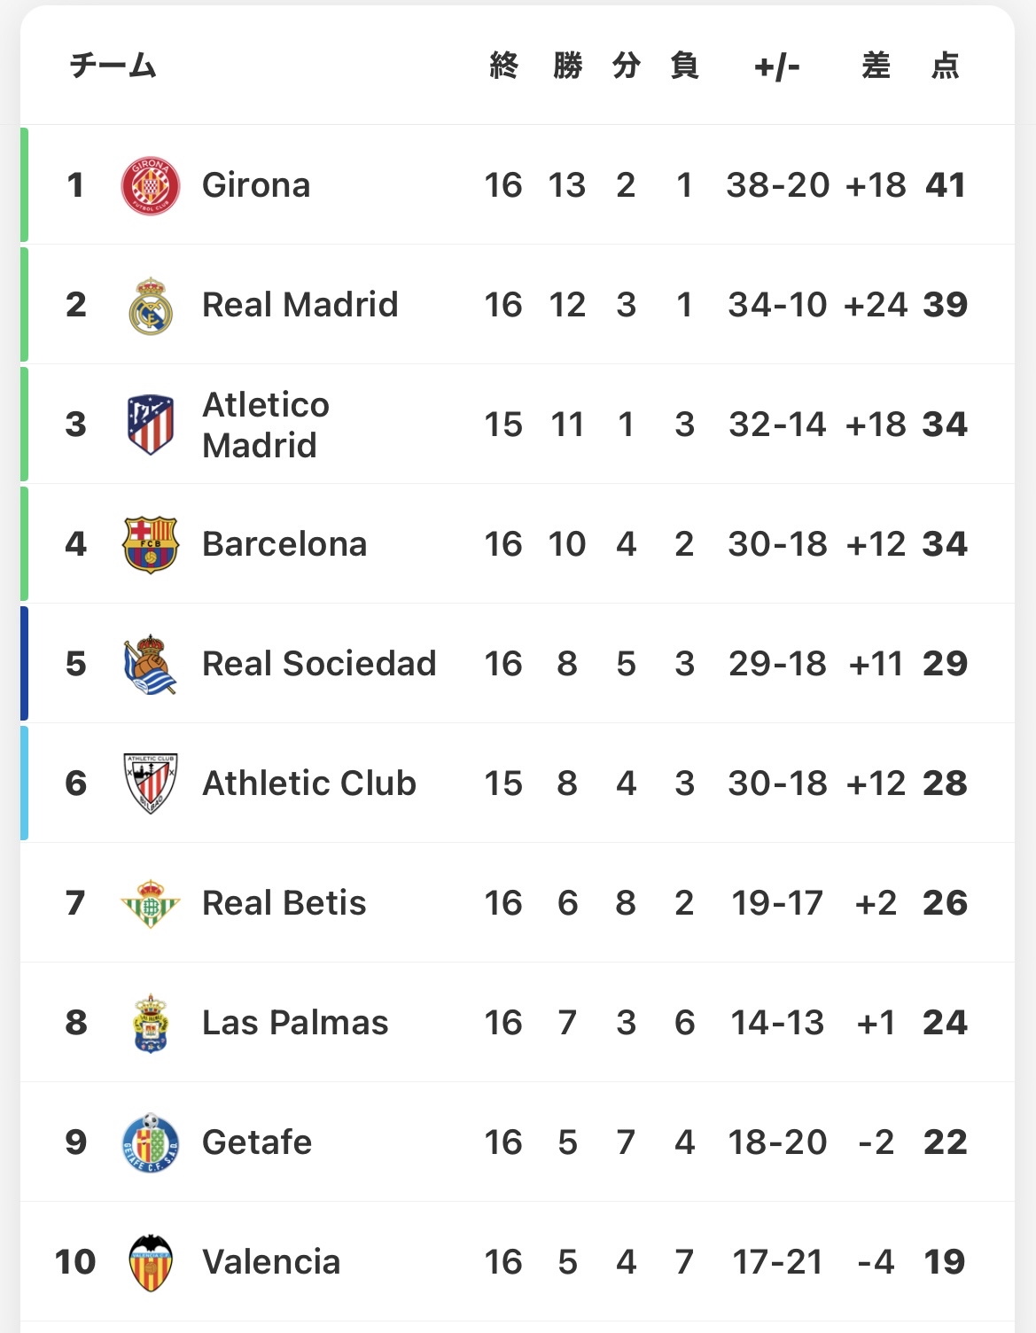Select the Valencia team name
The width and height of the screenshot is (1036, 1333).
pos(271,1262)
